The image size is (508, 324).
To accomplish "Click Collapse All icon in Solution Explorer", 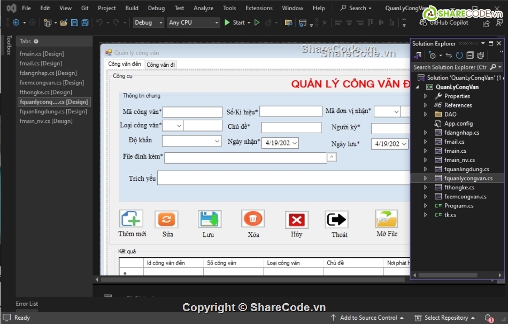I will [x=470, y=56].
